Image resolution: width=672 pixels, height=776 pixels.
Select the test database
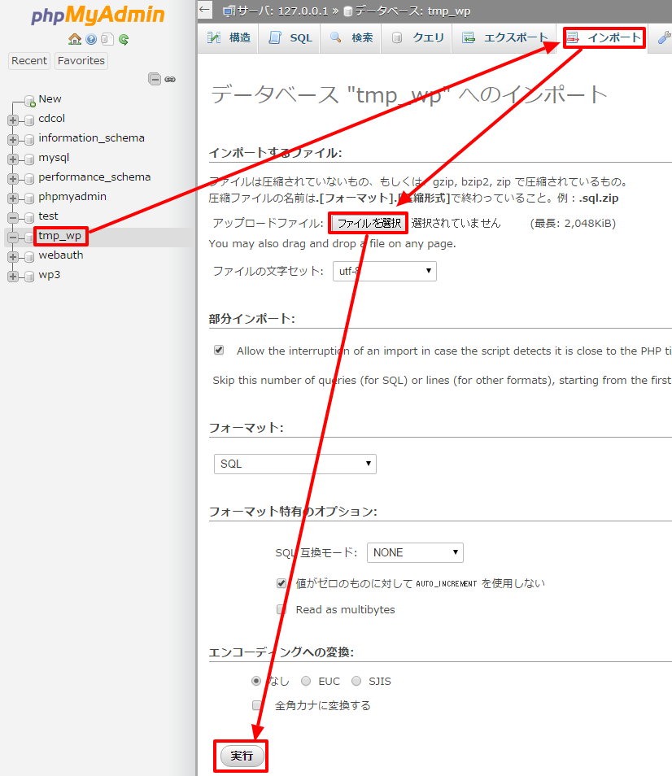pos(48,216)
